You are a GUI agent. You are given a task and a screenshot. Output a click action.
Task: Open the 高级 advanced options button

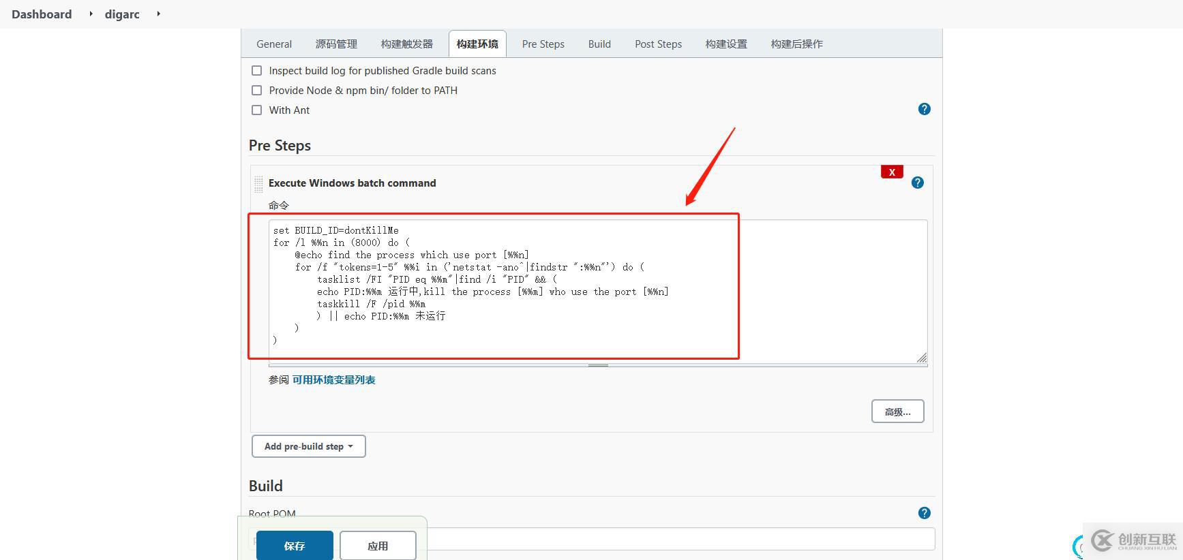pos(897,411)
